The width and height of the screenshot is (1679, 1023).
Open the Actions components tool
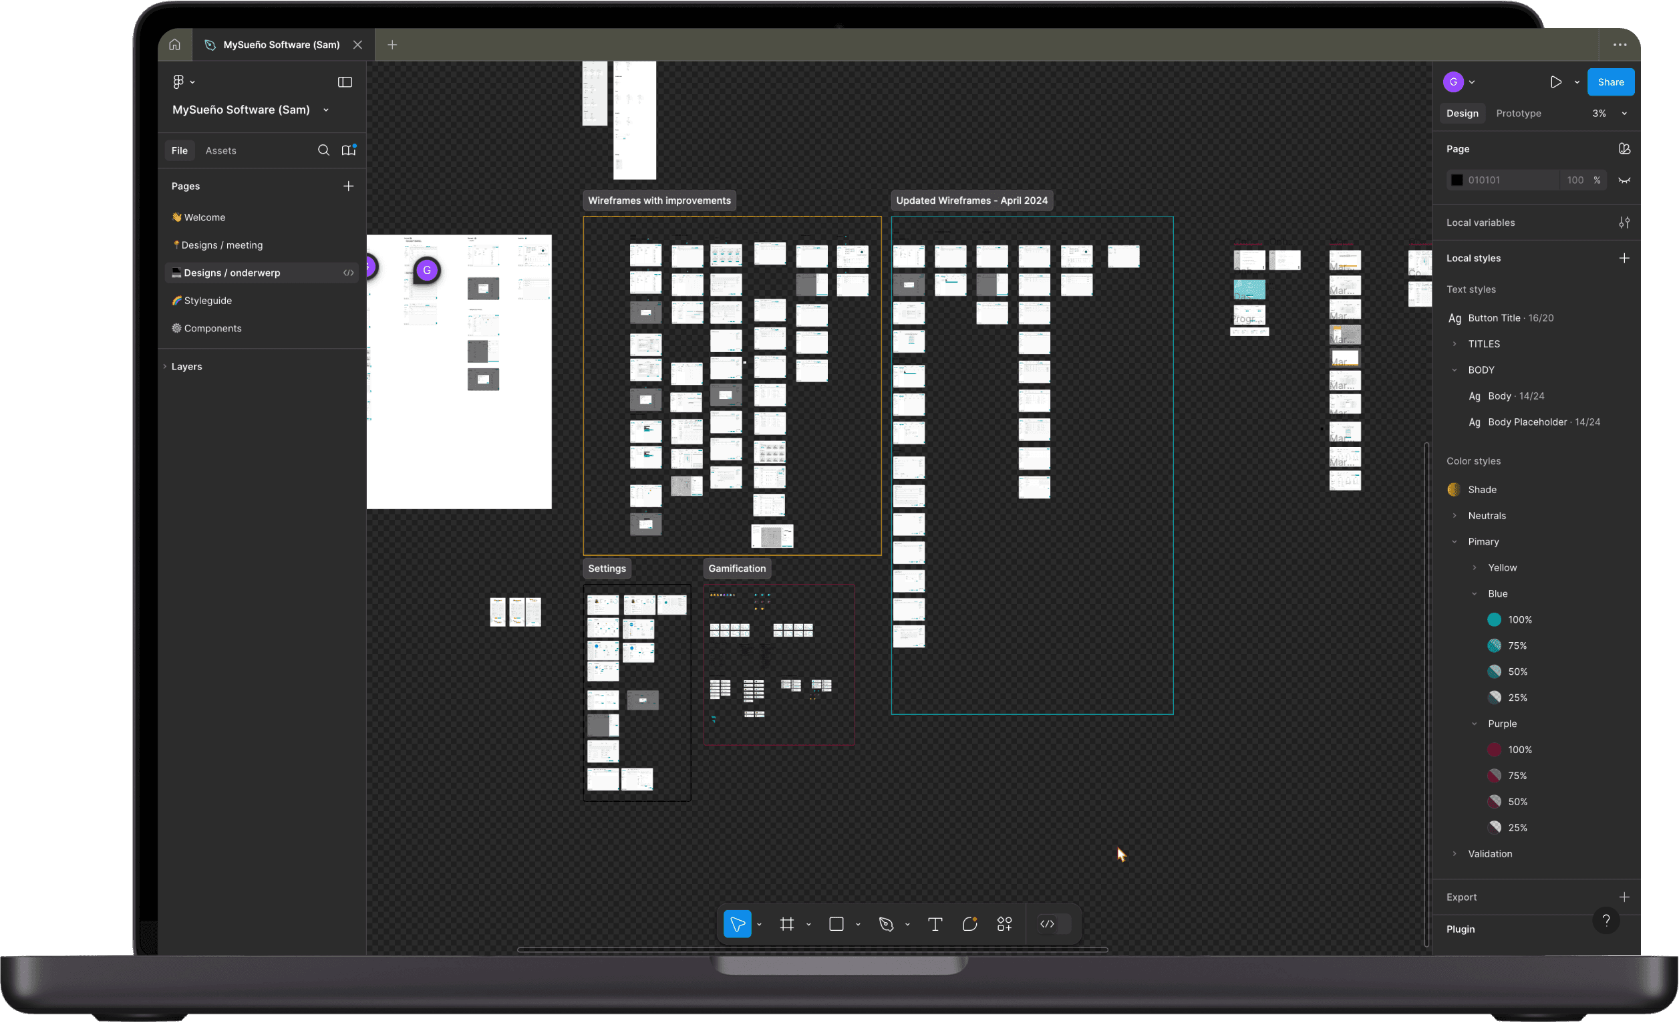[x=1004, y=923]
